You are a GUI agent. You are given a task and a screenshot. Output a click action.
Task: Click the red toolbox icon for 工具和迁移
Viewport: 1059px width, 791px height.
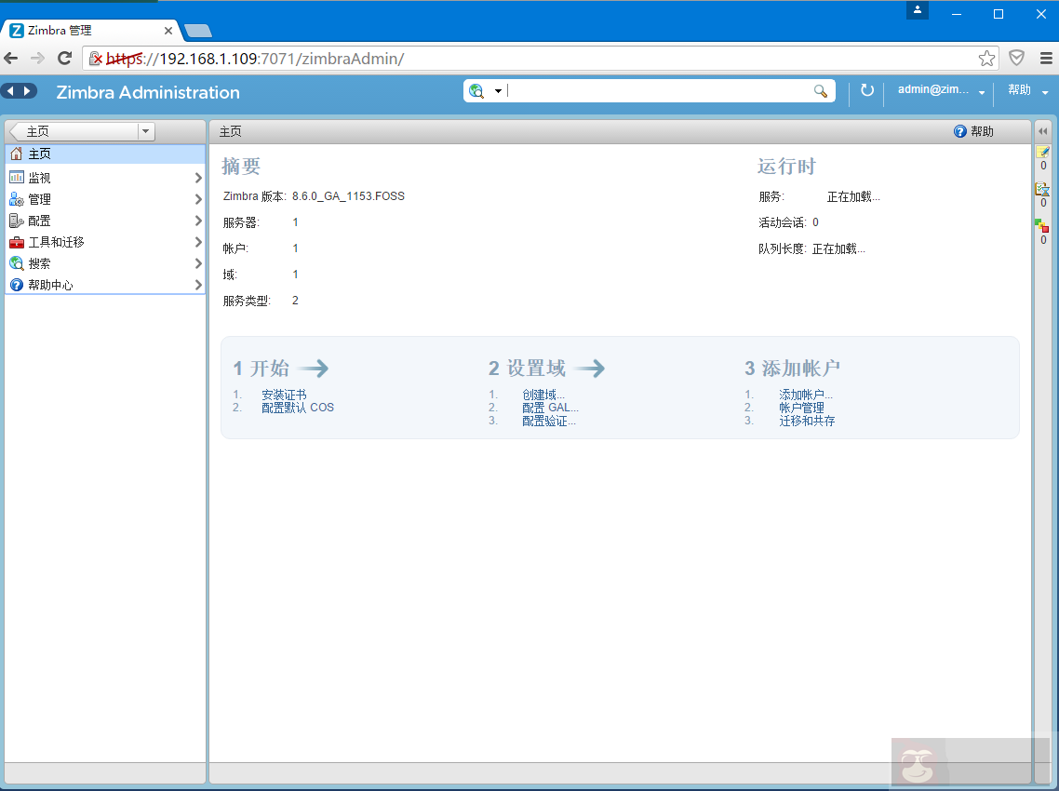tap(16, 241)
